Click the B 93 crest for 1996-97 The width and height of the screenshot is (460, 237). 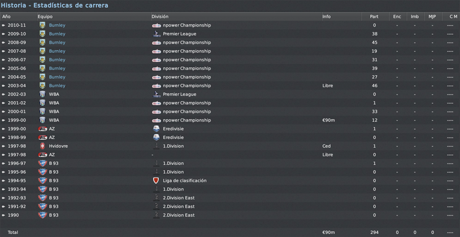pos(42,163)
